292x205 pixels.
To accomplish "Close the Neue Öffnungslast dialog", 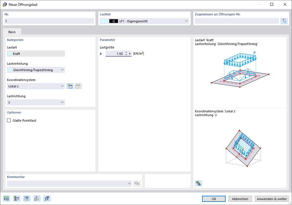I will point(285,4).
